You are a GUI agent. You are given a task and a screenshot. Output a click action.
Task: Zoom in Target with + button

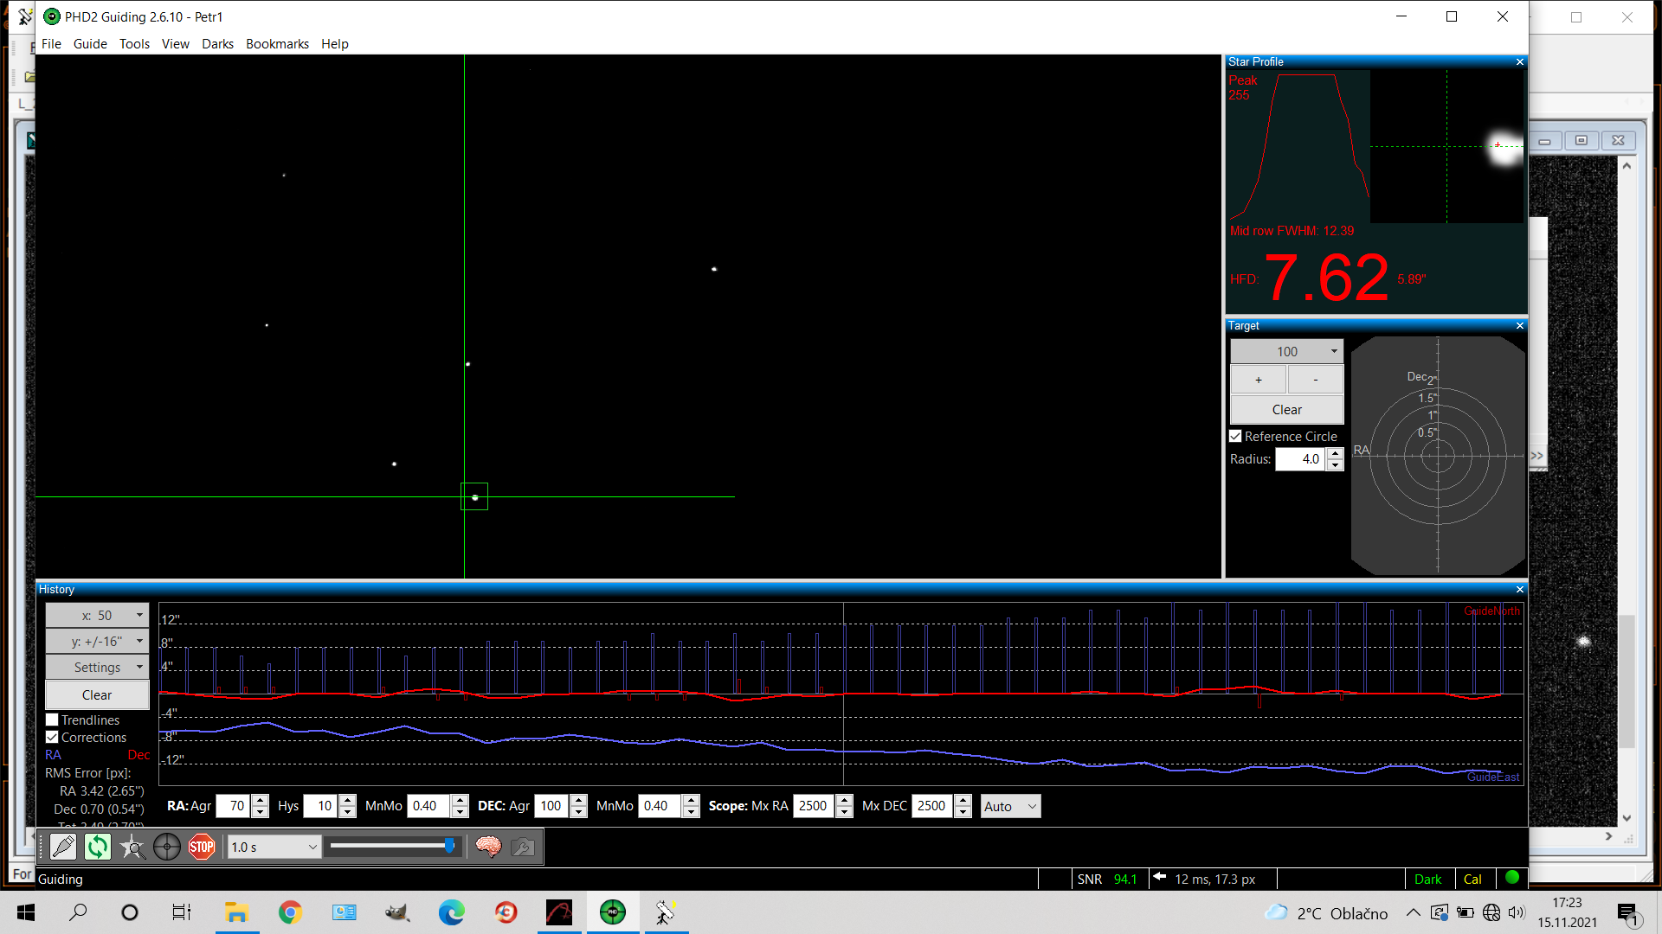(x=1259, y=381)
